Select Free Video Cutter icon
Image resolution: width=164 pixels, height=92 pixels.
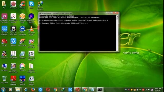click(22, 18)
